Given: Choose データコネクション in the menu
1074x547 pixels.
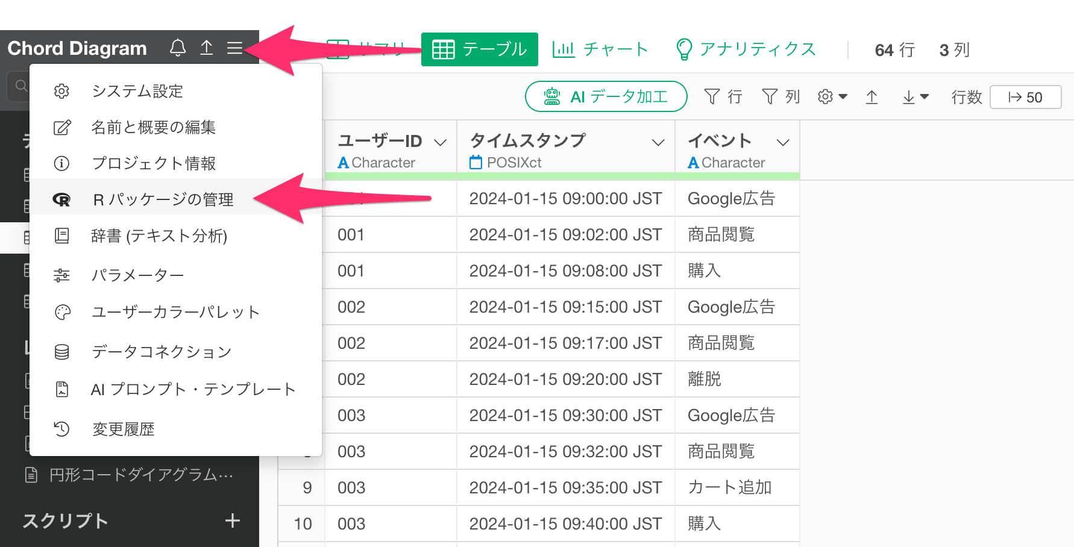Looking at the screenshot, I should tap(162, 352).
